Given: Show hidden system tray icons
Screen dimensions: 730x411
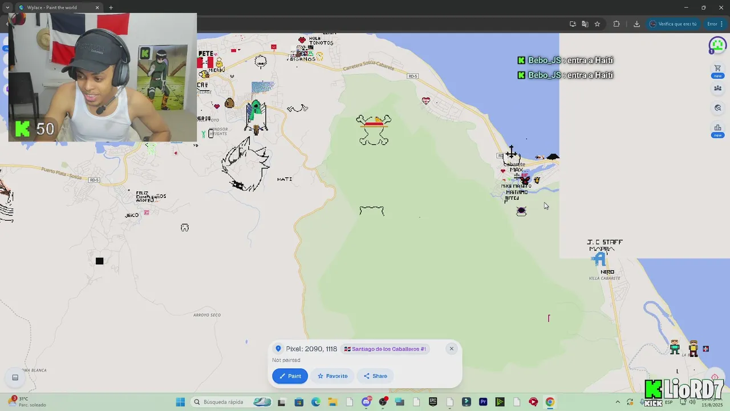Looking at the screenshot, I should 617,402.
